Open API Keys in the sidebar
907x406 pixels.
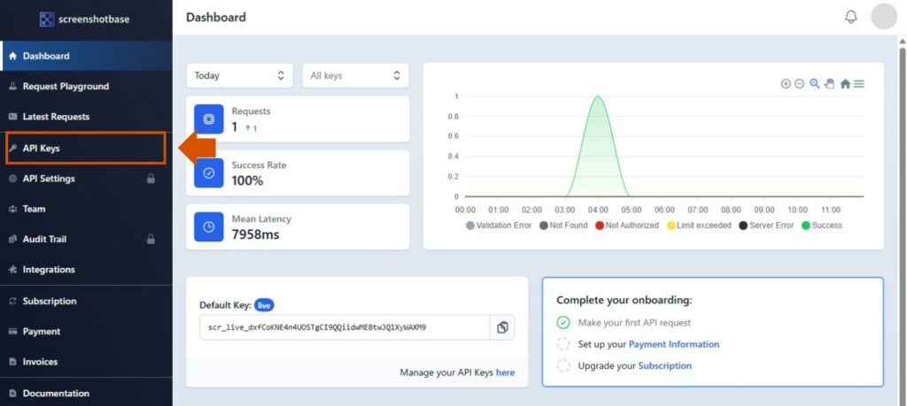pos(42,149)
